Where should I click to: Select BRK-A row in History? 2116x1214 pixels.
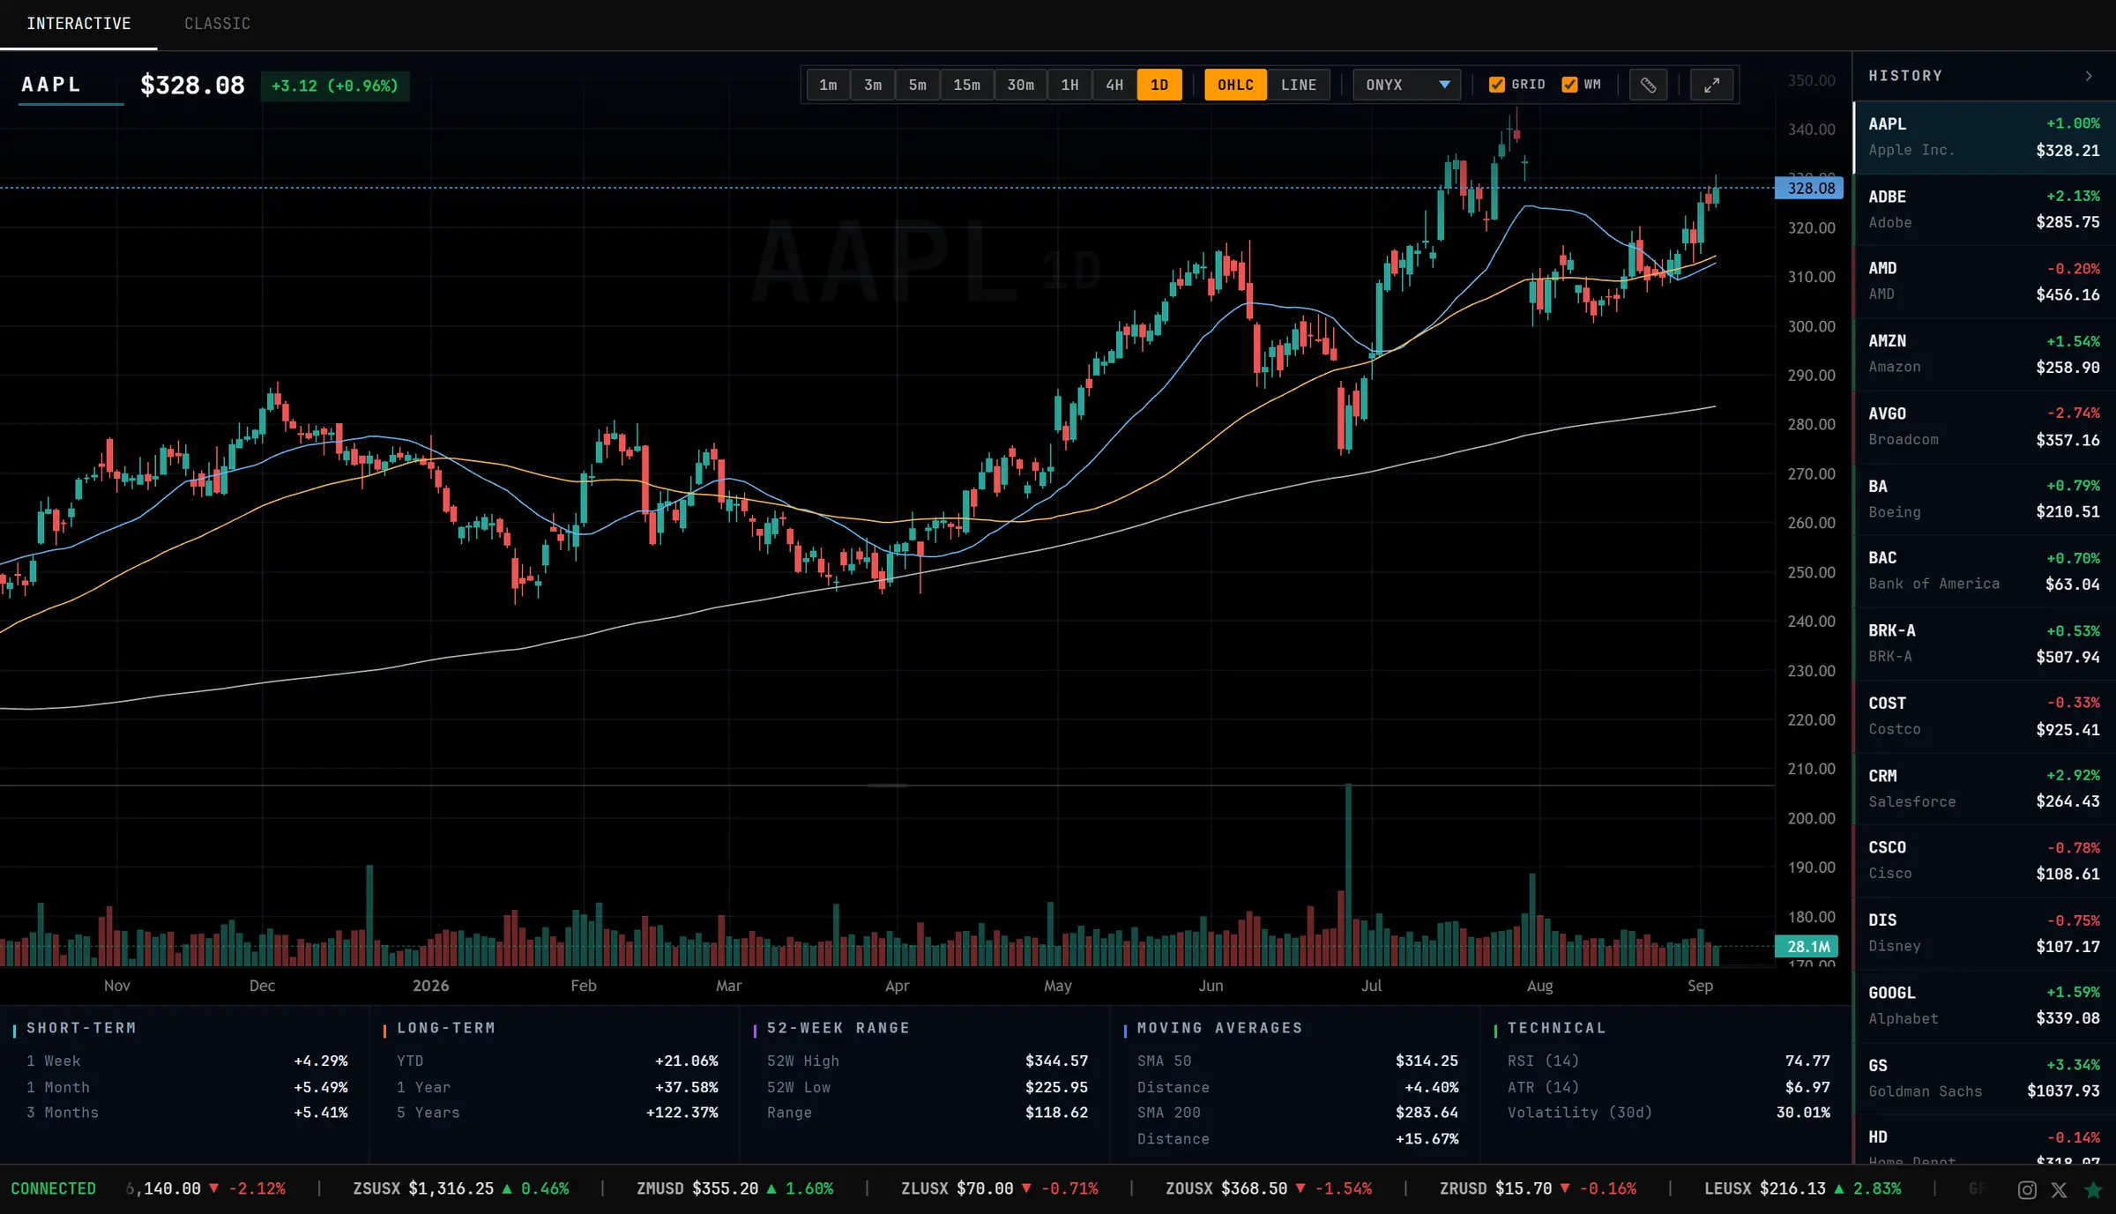click(x=1984, y=644)
